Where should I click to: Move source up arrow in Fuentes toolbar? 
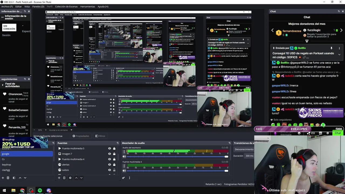pyautogui.click(x=76, y=178)
